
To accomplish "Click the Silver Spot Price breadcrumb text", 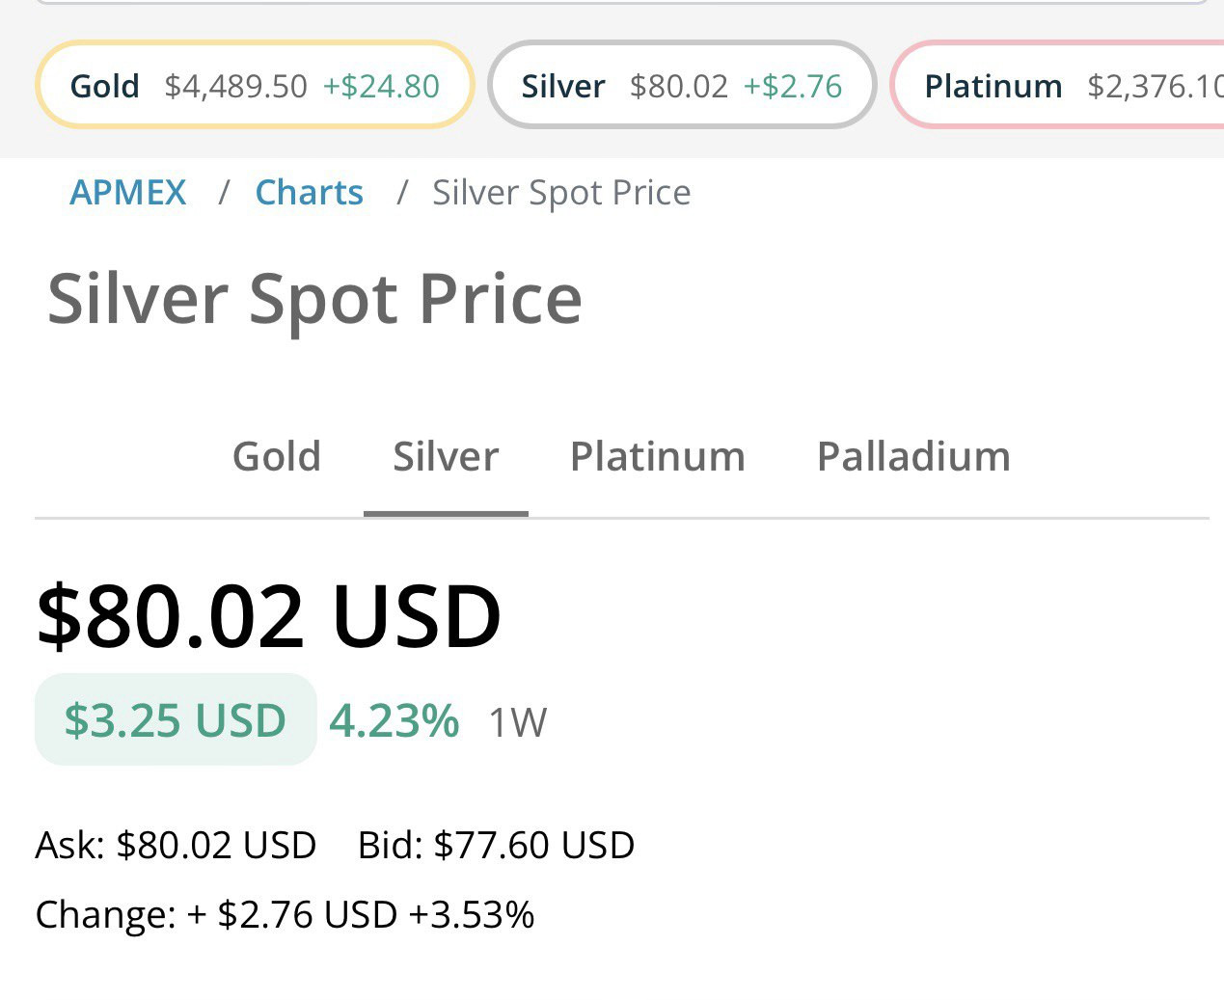I will (561, 193).
